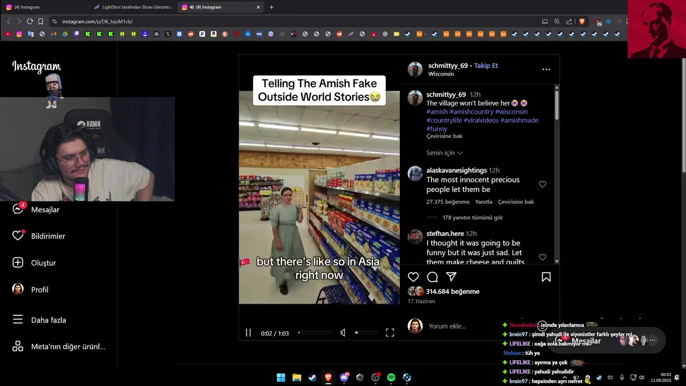Screen dimensions: 686x386
Task: Click the zoom magnifier in address bar
Action: coord(557,21)
